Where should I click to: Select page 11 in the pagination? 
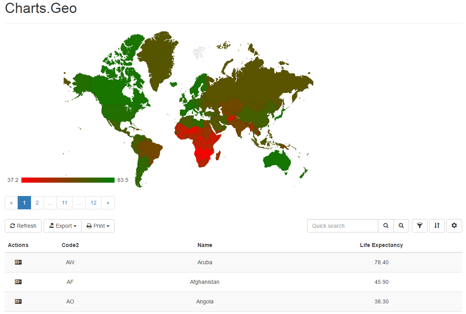[x=64, y=203]
